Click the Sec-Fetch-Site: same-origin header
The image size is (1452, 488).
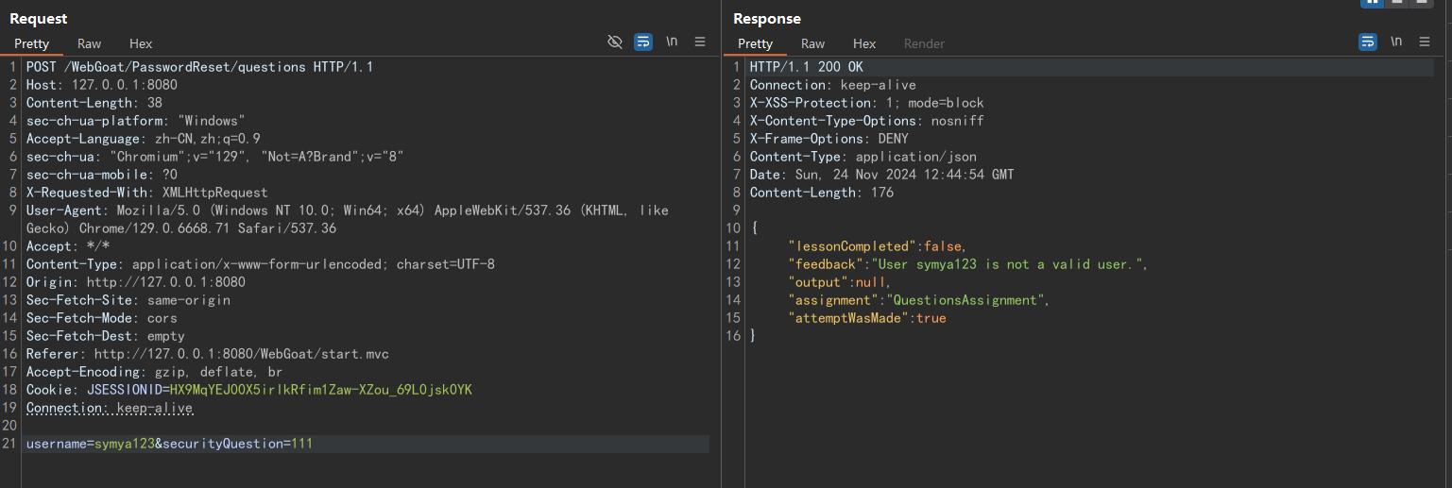click(x=128, y=300)
